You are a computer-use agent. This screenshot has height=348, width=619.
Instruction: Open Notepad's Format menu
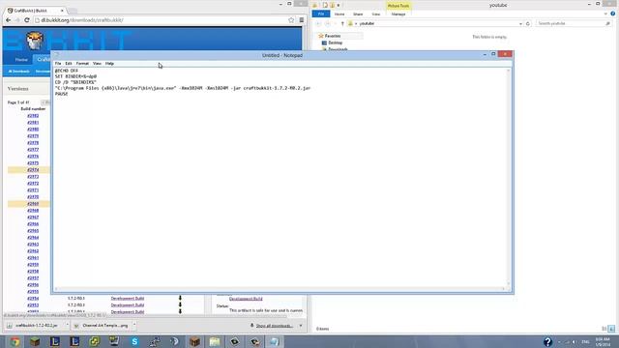pyautogui.click(x=82, y=63)
